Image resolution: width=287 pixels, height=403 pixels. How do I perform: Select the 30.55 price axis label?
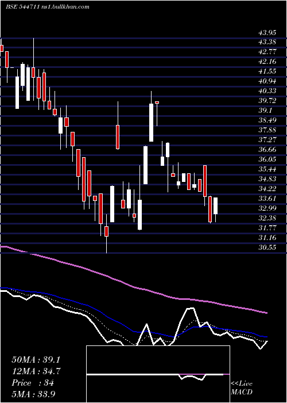267,247
